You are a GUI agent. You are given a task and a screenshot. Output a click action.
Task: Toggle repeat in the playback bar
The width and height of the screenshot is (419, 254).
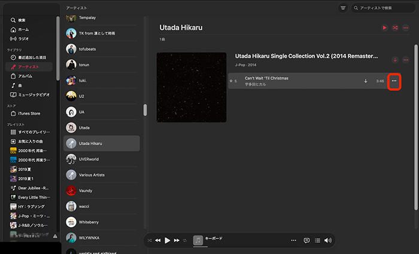pyautogui.click(x=184, y=240)
